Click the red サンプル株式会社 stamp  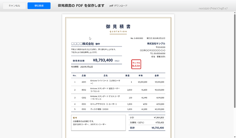point(136,64)
